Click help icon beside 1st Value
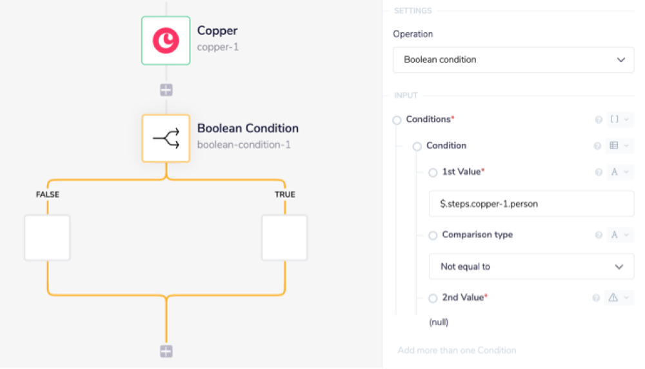 pyautogui.click(x=598, y=172)
